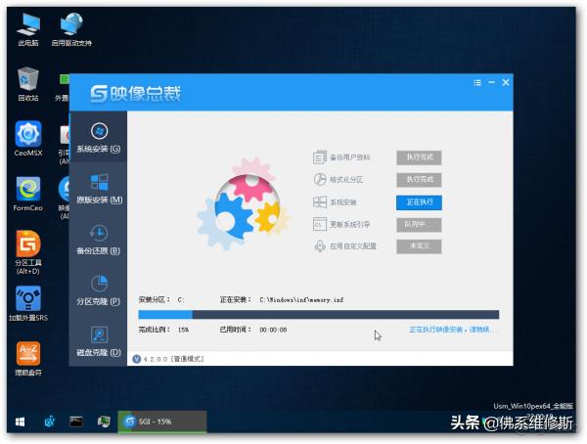Switch to SGI - 15% taskbar item
The height and width of the screenshot is (444, 587).
tap(162, 422)
